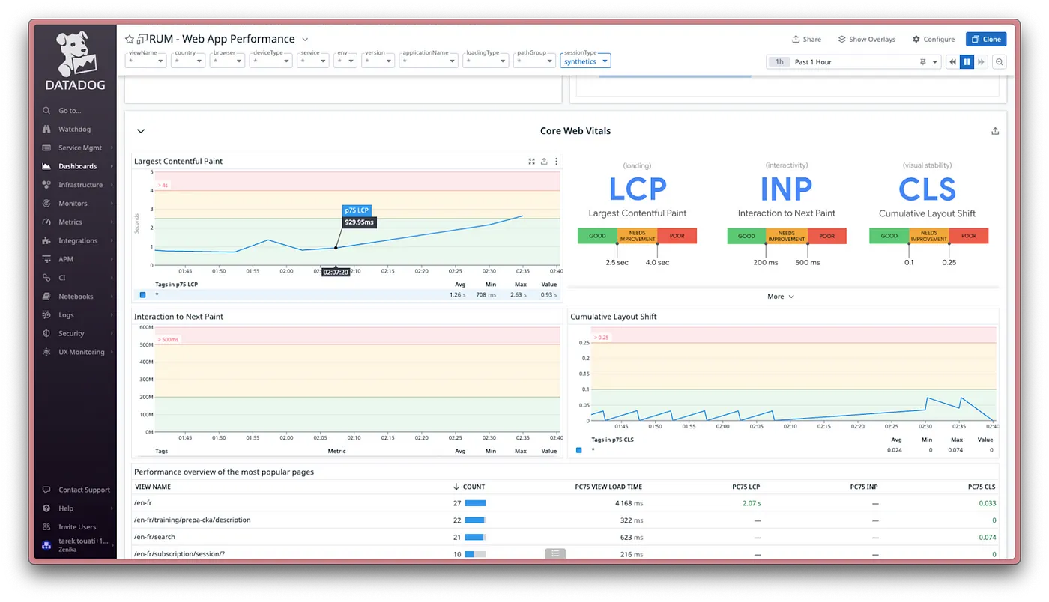Zoom out time range with magnifier icon
The image size is (1049, 602).
tap(1000, 61)
